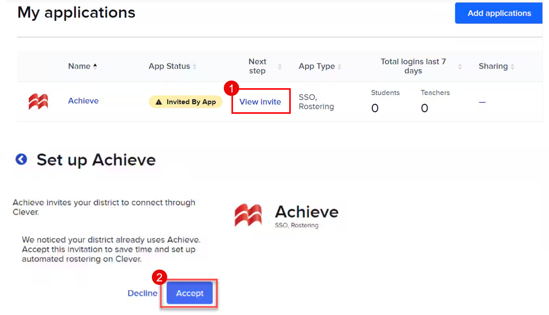Click the Students login count for Achieve
Image resolution: width=549 pixels, height=315 pixels.
click(375, 108)
